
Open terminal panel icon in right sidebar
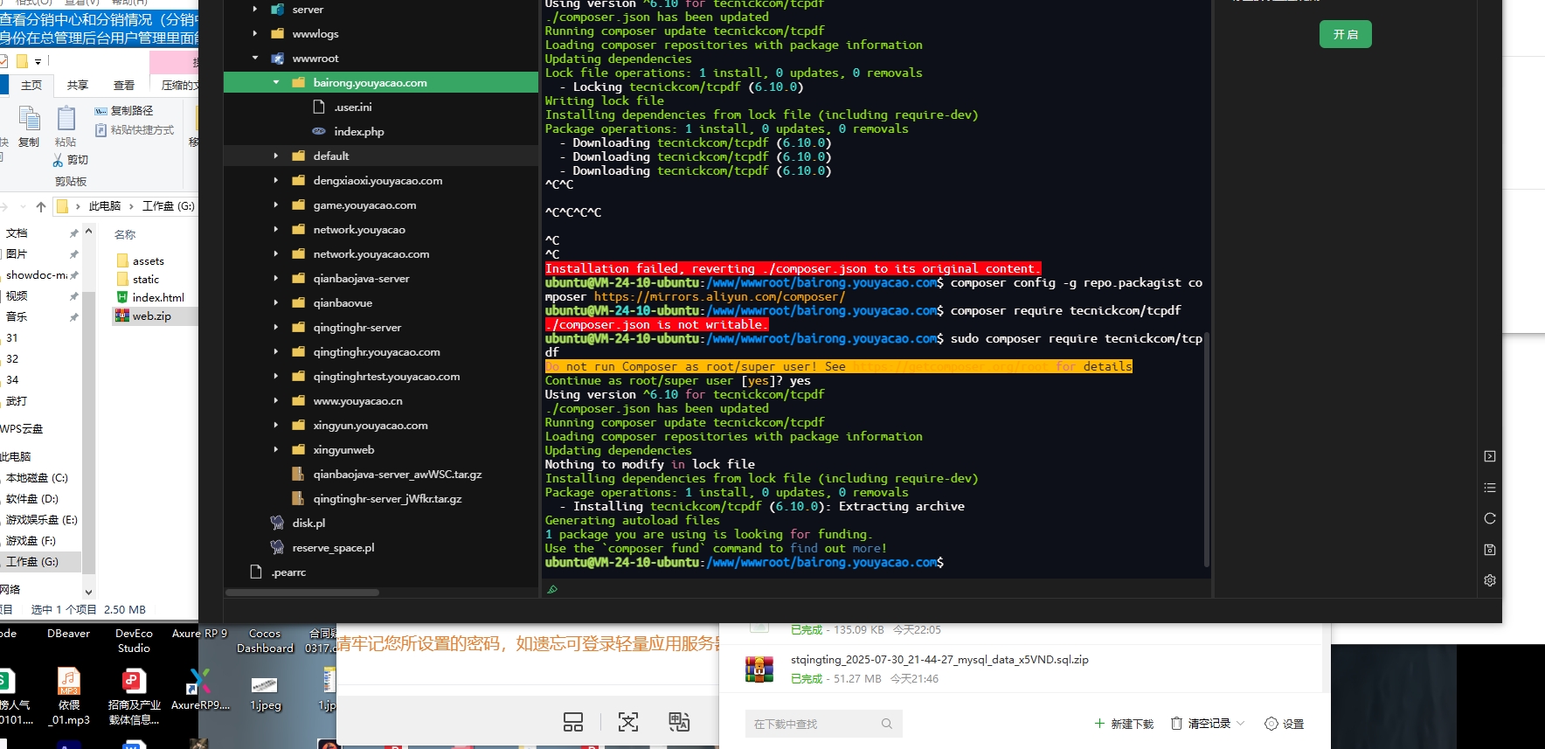(1490, 456)
